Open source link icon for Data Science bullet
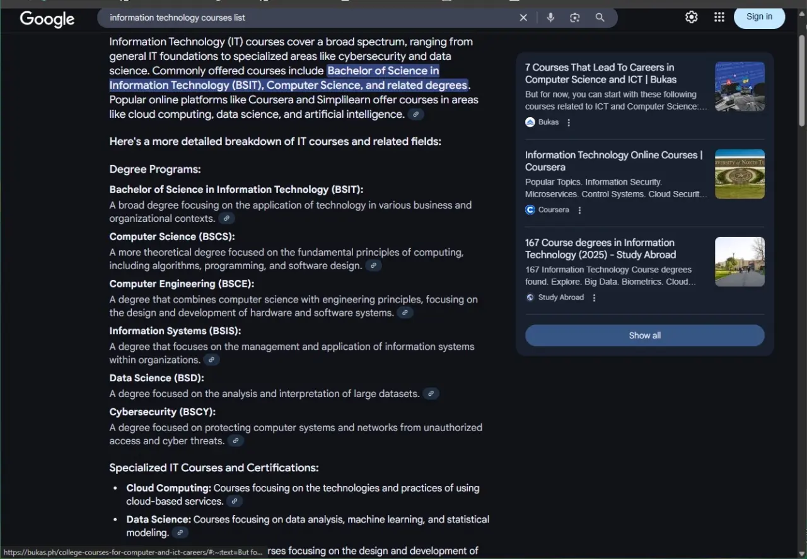Screen dimensions: 807x559 coord(180,533)
